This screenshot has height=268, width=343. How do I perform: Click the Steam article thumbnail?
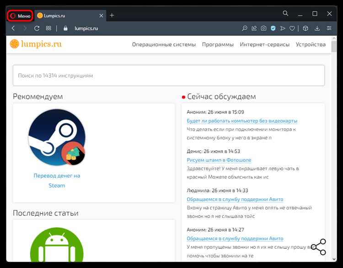click(57, 137)
